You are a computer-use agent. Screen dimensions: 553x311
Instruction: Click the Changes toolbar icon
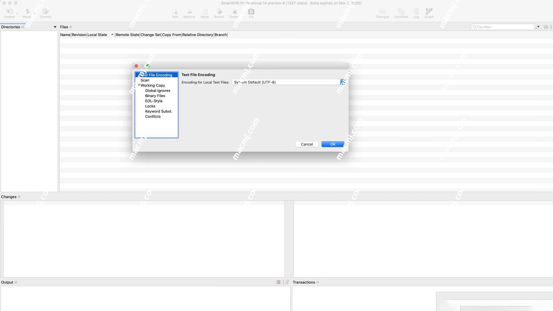(x=382, y=12)
